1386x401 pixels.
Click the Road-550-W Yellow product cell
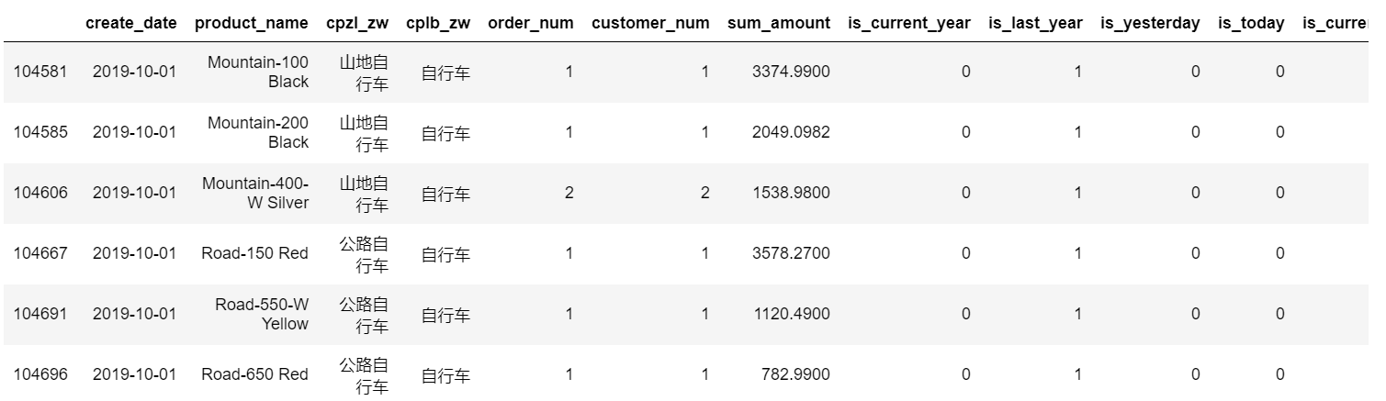coord(262,314)
